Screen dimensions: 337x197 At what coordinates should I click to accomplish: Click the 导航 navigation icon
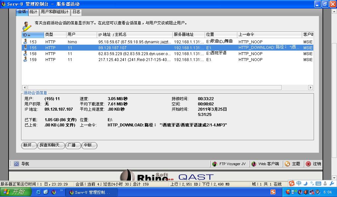[x=16, y=164]
